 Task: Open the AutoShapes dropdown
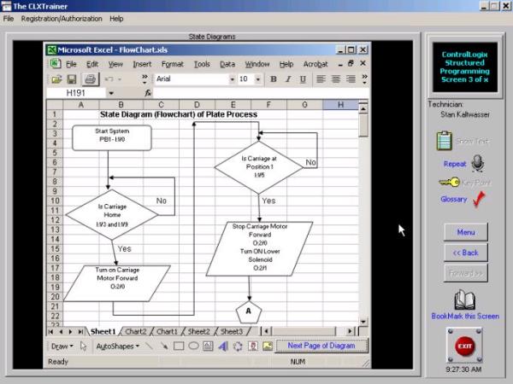pos(118,346)
